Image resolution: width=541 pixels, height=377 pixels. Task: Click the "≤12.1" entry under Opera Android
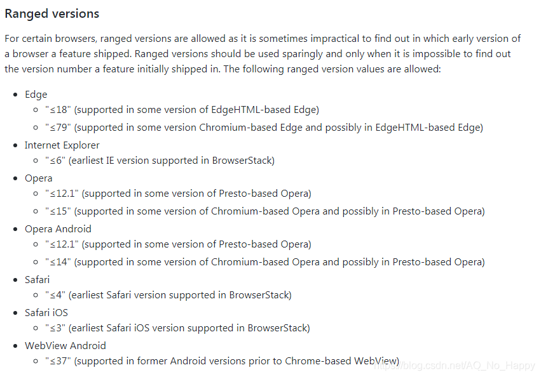(x=178, y=244)
